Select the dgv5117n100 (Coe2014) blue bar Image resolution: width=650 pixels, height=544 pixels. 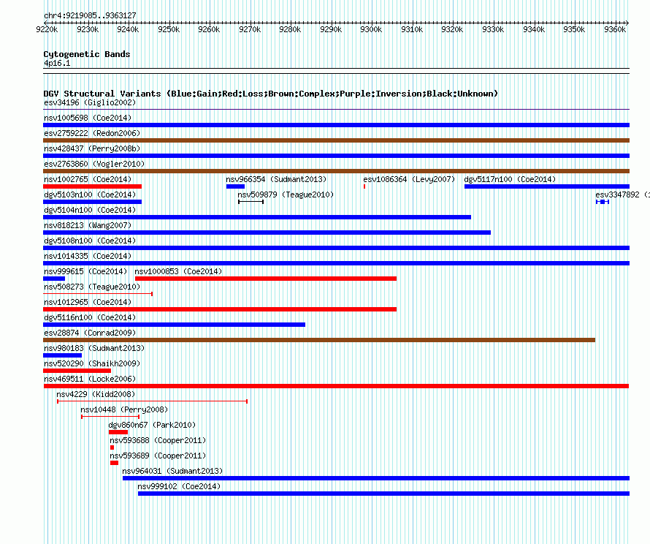pos(547,186)
